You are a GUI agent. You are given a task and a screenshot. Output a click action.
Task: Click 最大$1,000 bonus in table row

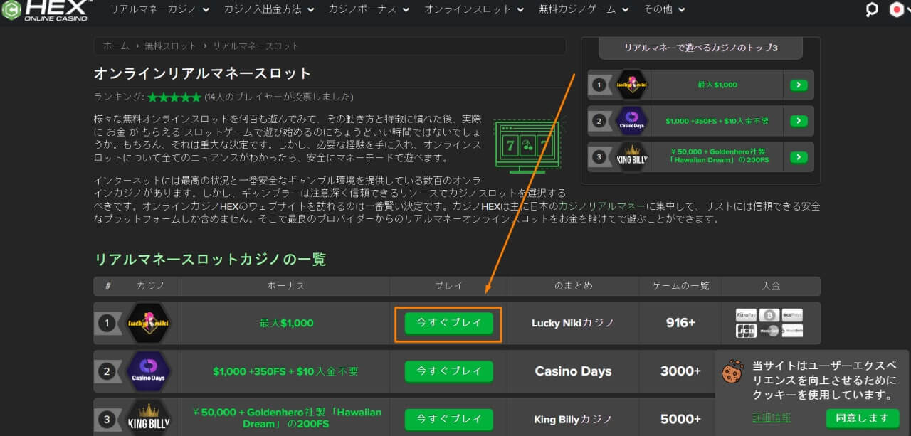[286, 323]
